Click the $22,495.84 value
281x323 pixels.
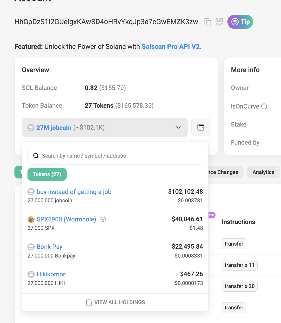point(187,246)
